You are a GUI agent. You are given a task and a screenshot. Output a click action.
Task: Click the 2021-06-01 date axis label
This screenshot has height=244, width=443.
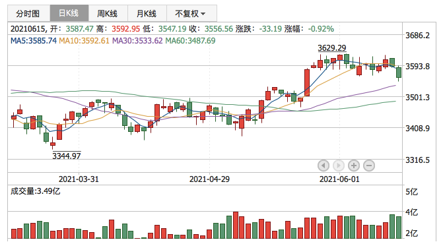tap(339, 179)
